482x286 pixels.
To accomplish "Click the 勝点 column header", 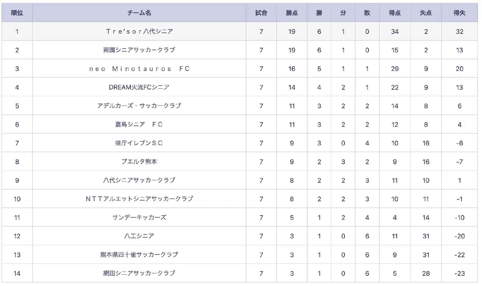I will point(292,13).
